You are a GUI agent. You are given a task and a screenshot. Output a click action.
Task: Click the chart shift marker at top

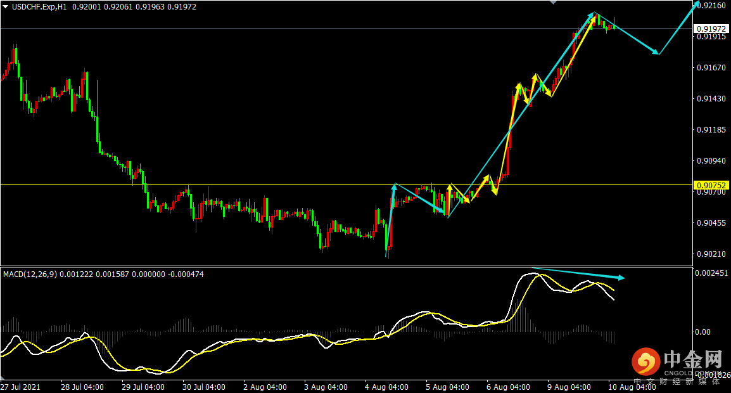pyautogui.click(x=554, y=3)
